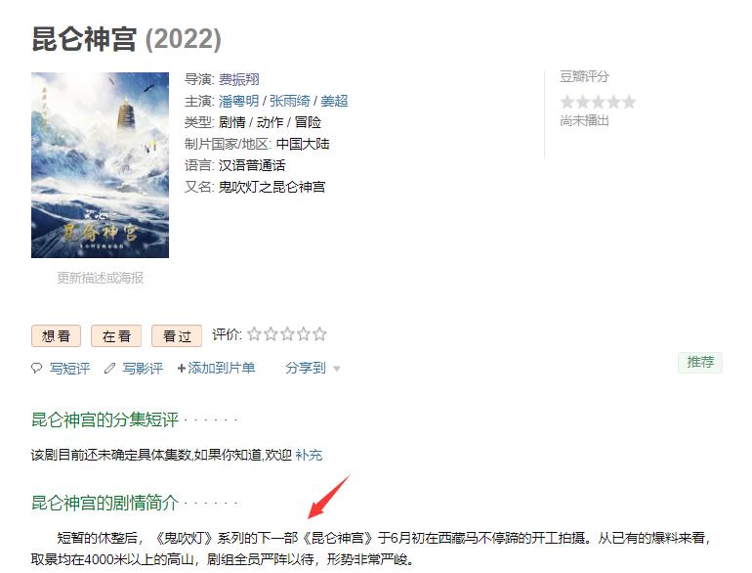This screenshot has width=752, height=573.
Task: Mark the show as 看过
Action: (177, 335)
